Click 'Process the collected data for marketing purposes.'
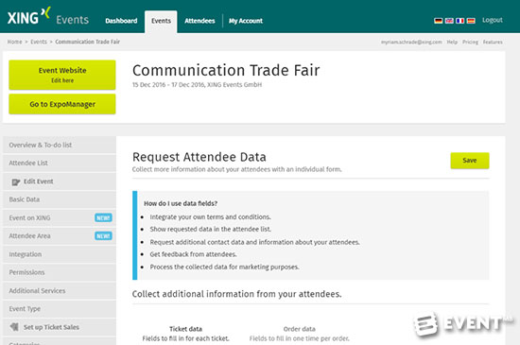The image size is (520, 345). tap(224, 267)
